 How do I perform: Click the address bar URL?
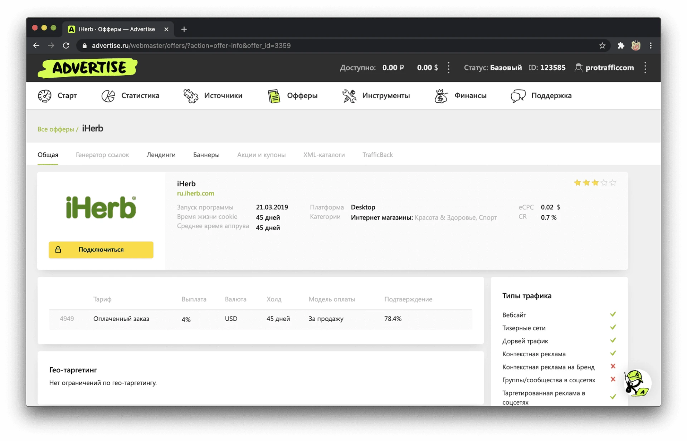(x=191, y=46)
